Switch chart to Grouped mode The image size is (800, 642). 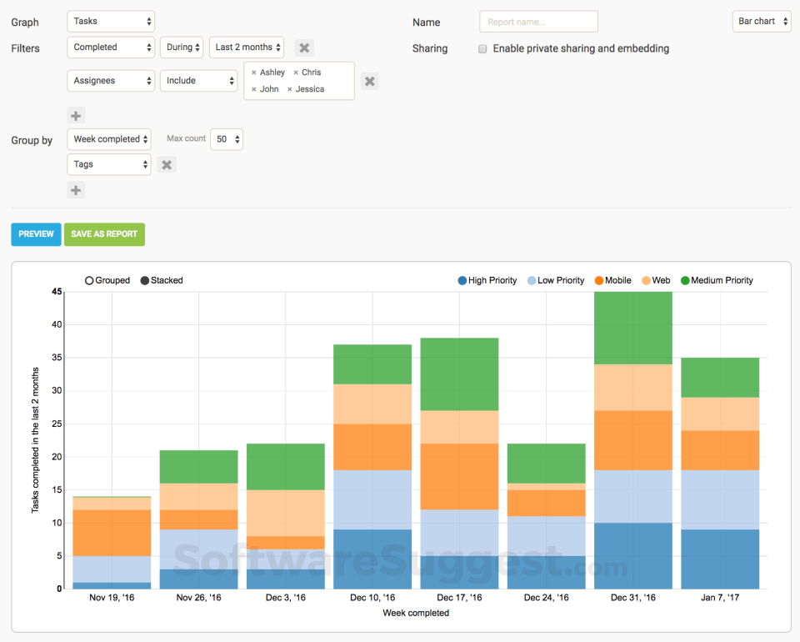point(90,281)
